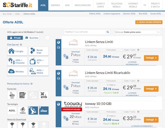Click the search magnifier icon
Viewport: 165px width, 128px height.
[x=108, y=32]
